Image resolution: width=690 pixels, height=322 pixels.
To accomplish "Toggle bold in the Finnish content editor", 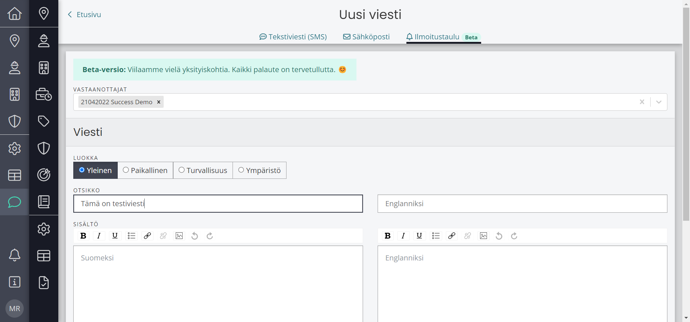I will coord(83,236).
